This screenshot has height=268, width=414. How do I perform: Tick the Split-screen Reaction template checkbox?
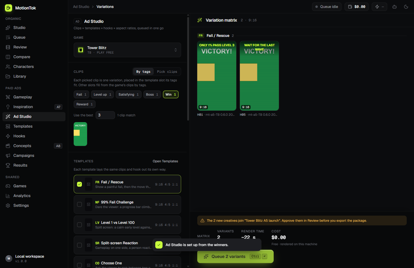[79, 245]
